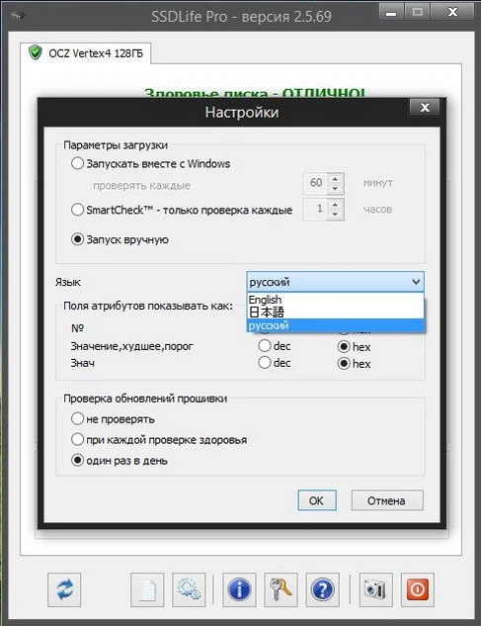Switch to OCZ Vertex4 128ГБ tab
The image size is (481, 626).
(86, 53)
